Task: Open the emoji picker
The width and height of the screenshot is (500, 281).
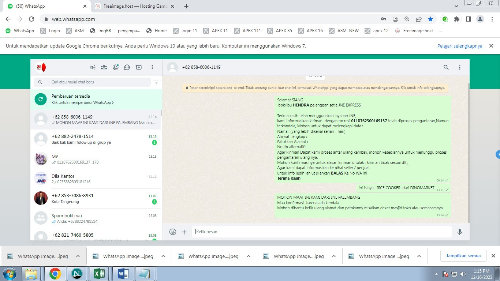Action: point(173,232)
